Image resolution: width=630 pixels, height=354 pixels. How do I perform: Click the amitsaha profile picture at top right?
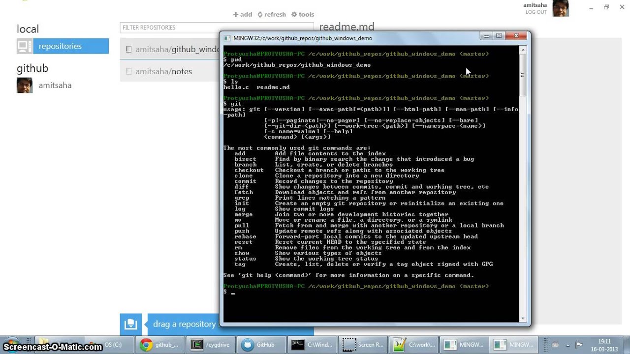click(561, 8)
